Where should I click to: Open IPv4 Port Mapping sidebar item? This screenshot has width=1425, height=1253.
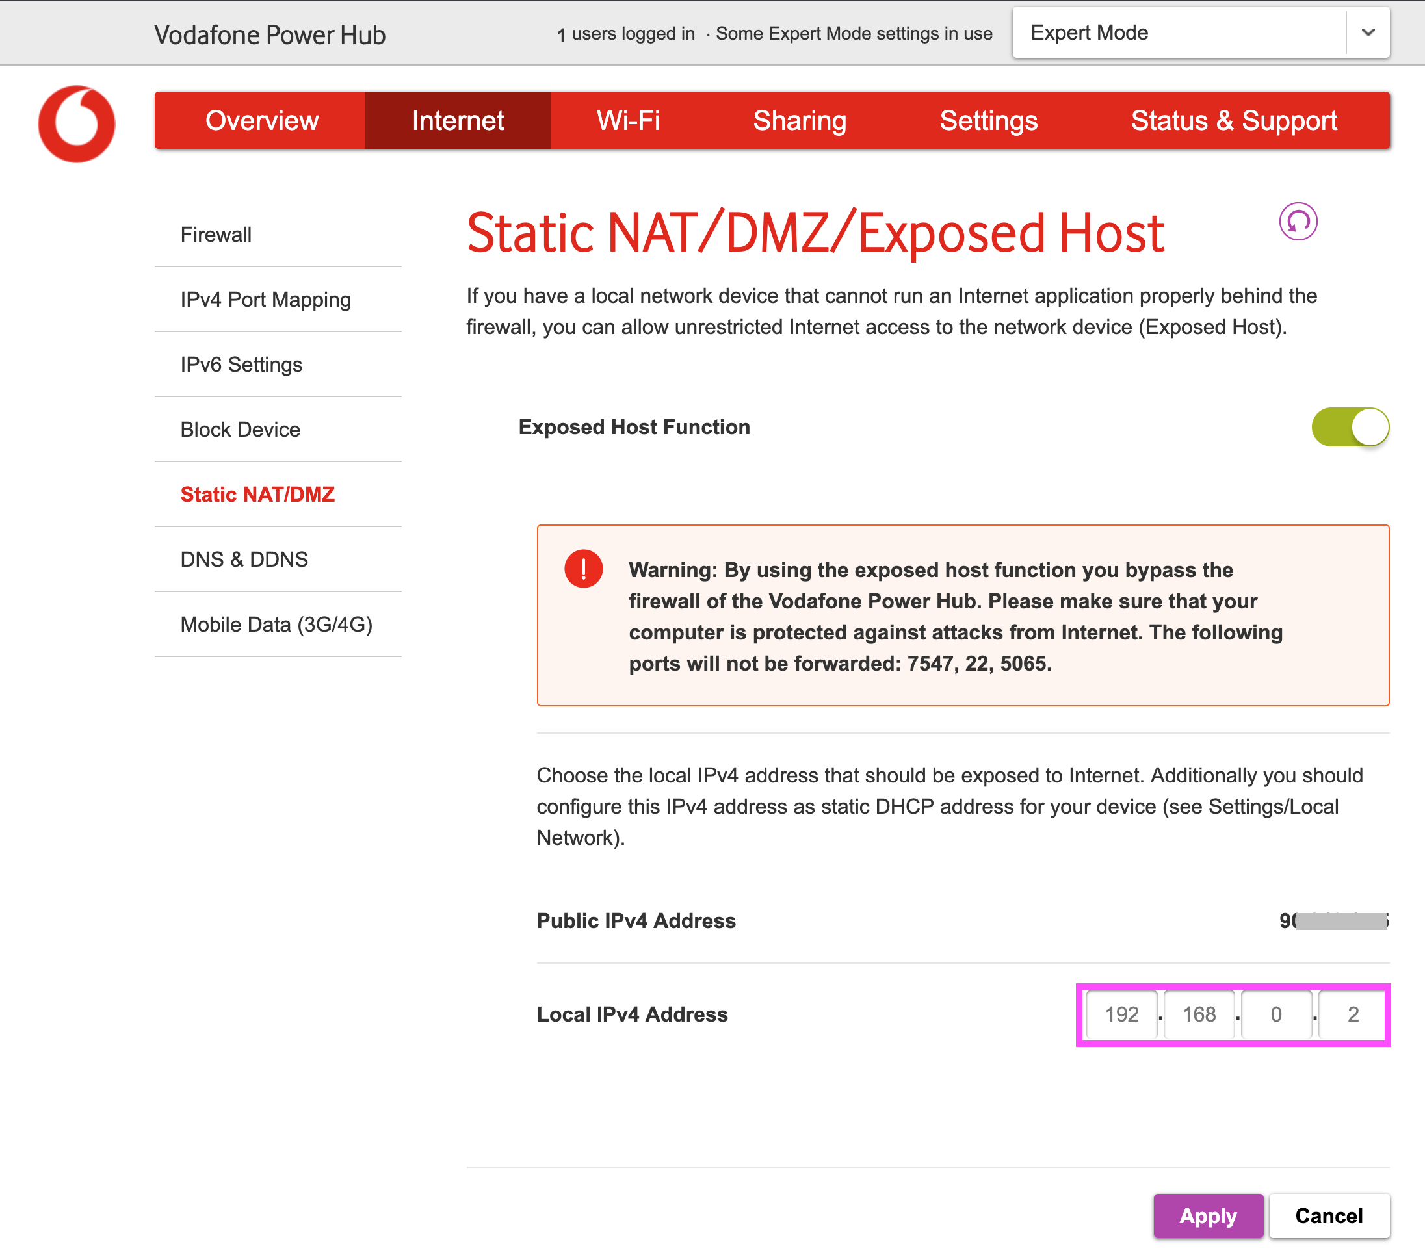coord(265,299)
